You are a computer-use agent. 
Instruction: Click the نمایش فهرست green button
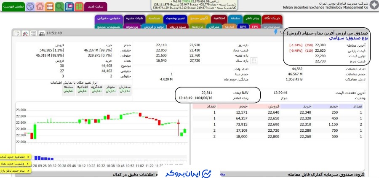(13, 7)
